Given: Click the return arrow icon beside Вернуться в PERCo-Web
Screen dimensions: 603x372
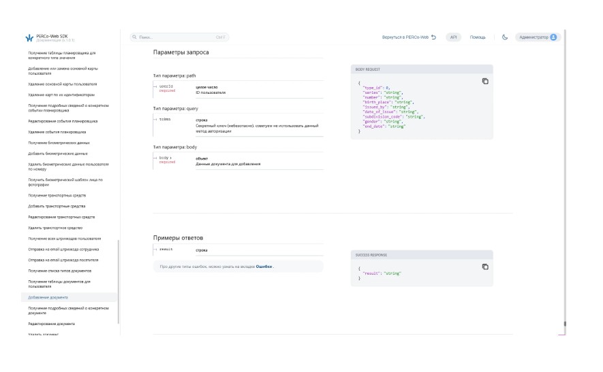Looking at the screenshot, I should (434, 37).
